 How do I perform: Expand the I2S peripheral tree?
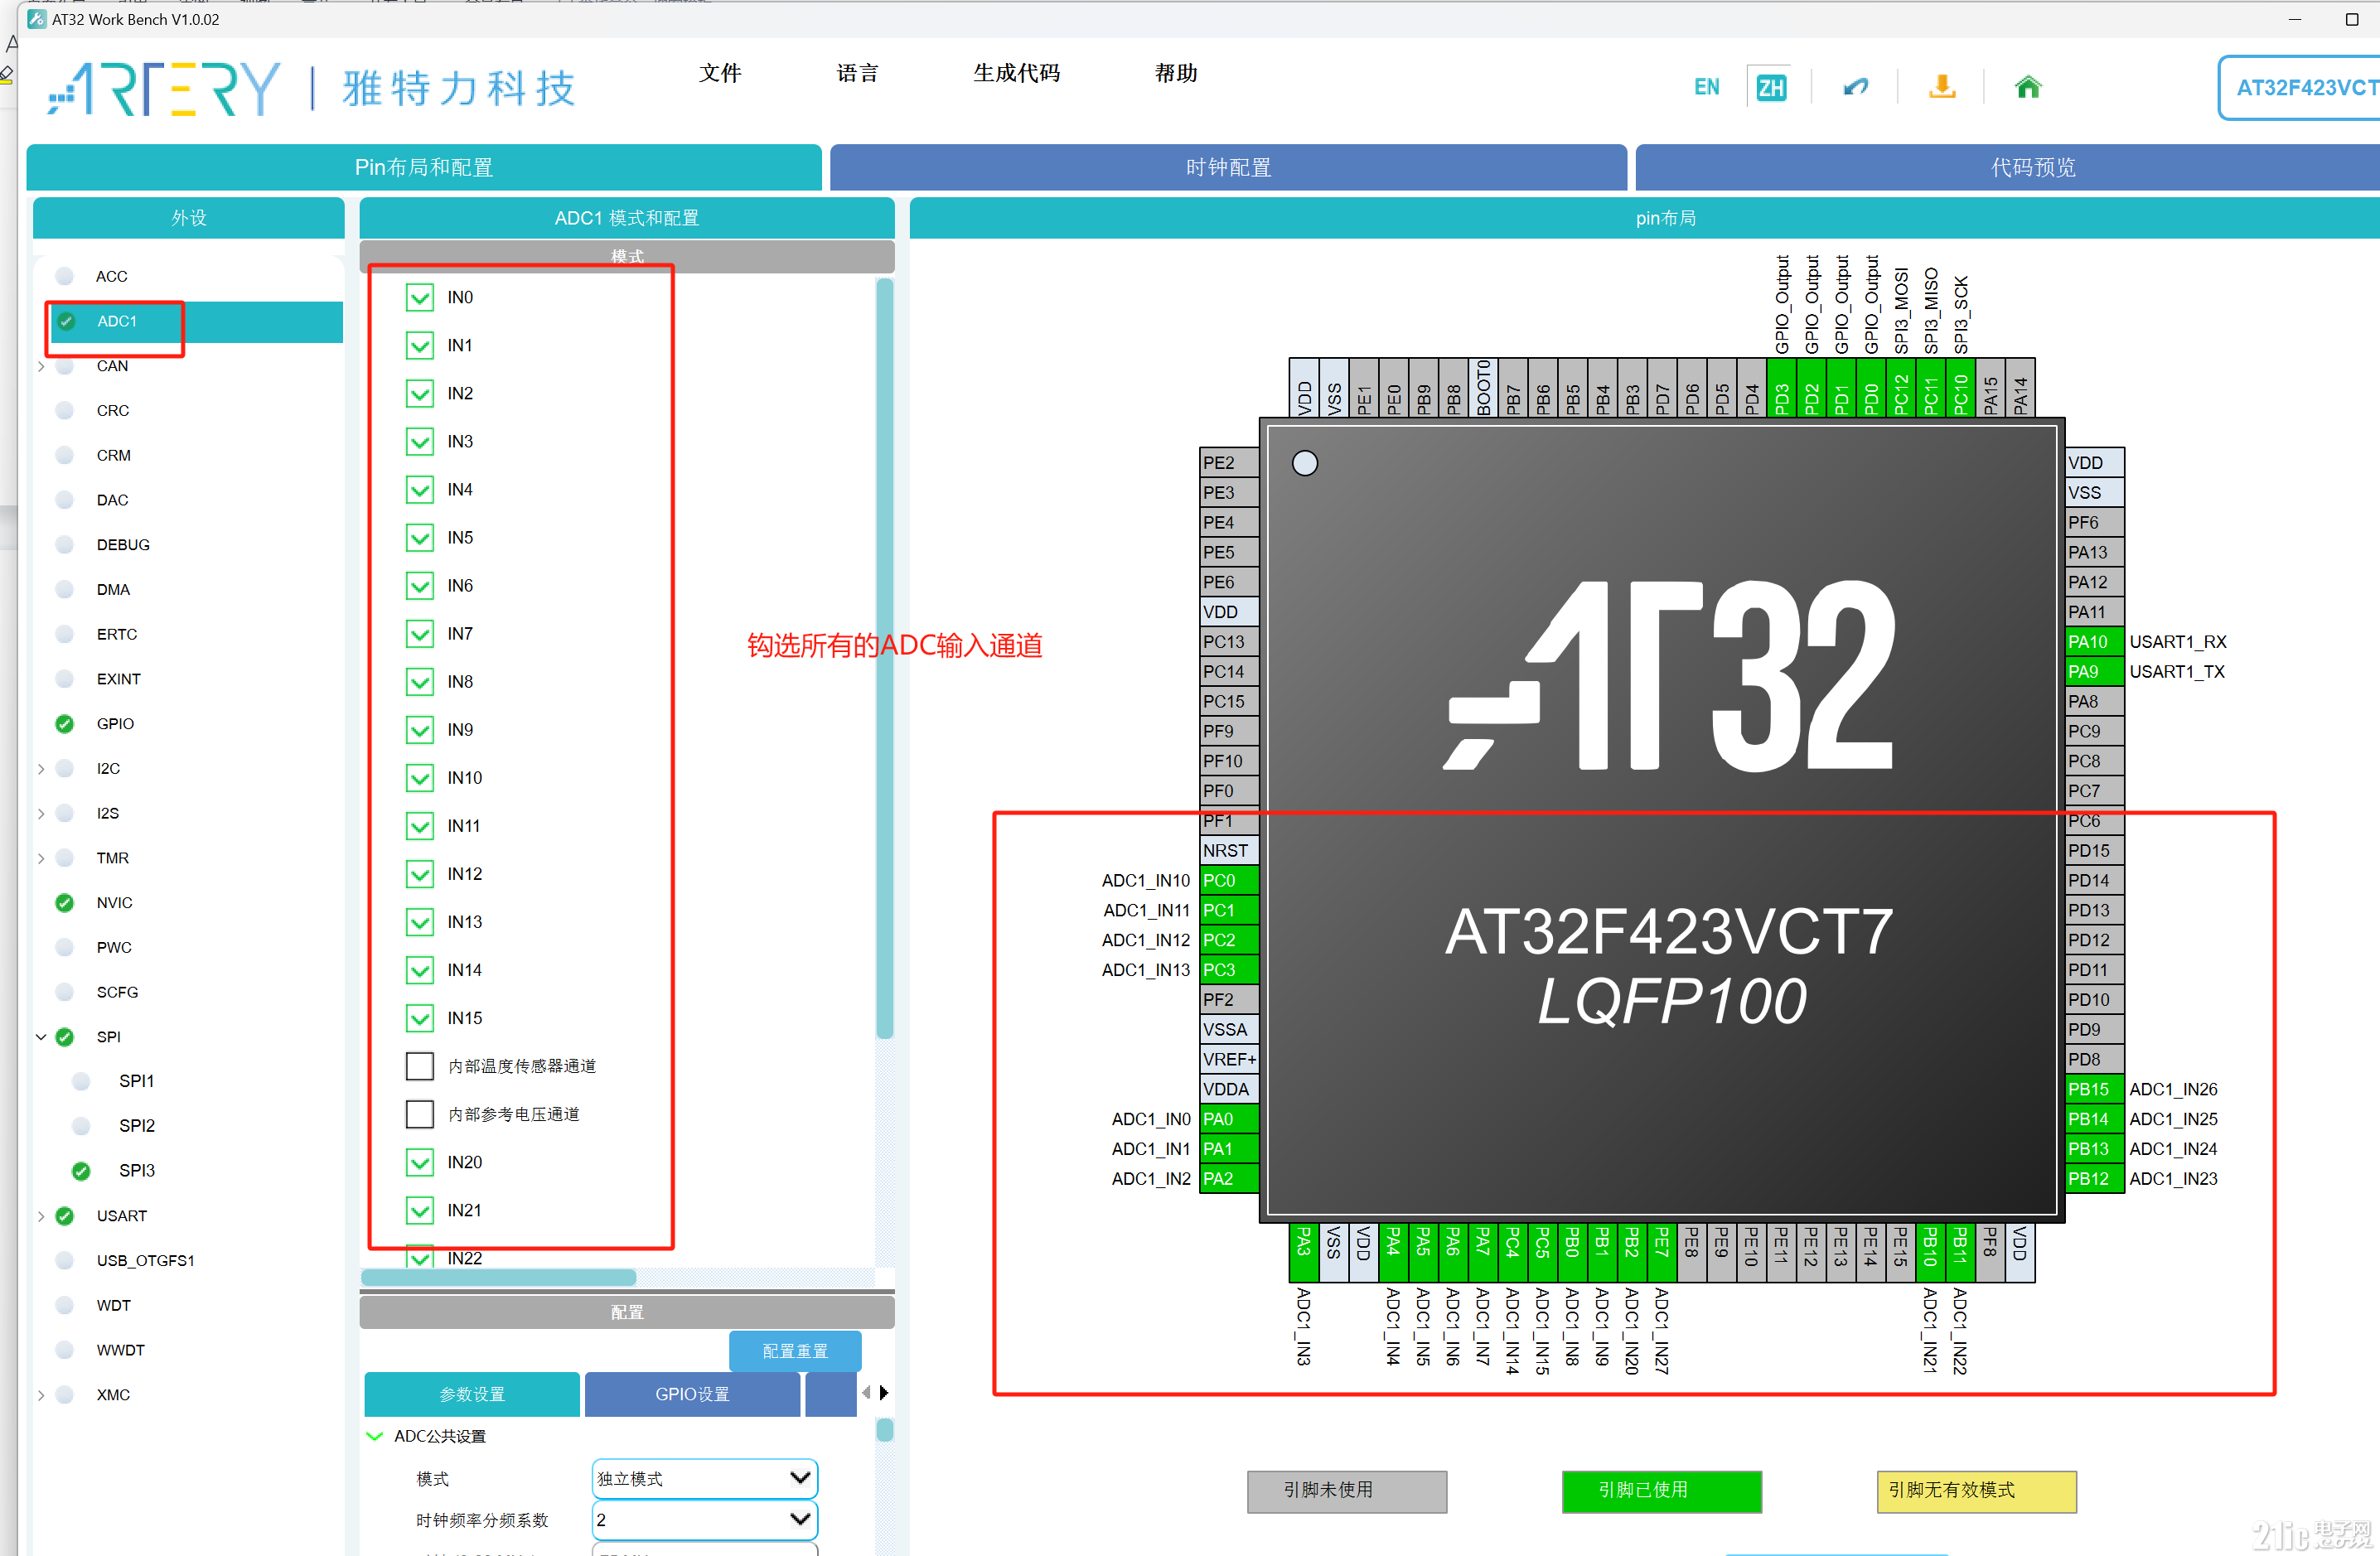coord(41,814)
